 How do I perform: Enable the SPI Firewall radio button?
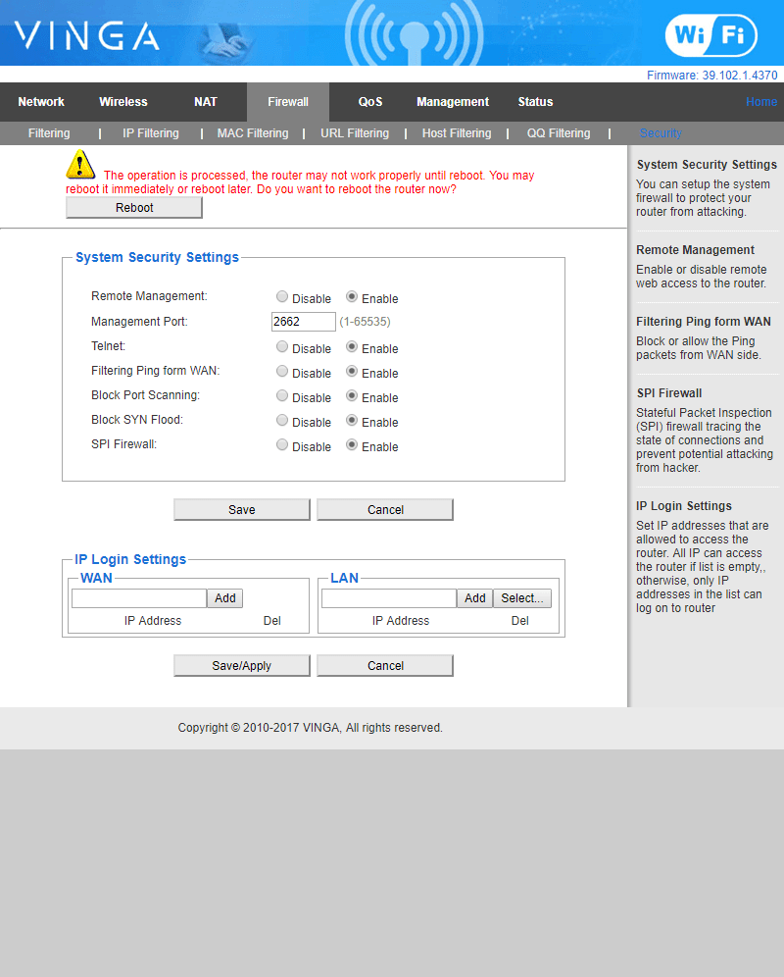pyautogui.click(x=352, y=445)
